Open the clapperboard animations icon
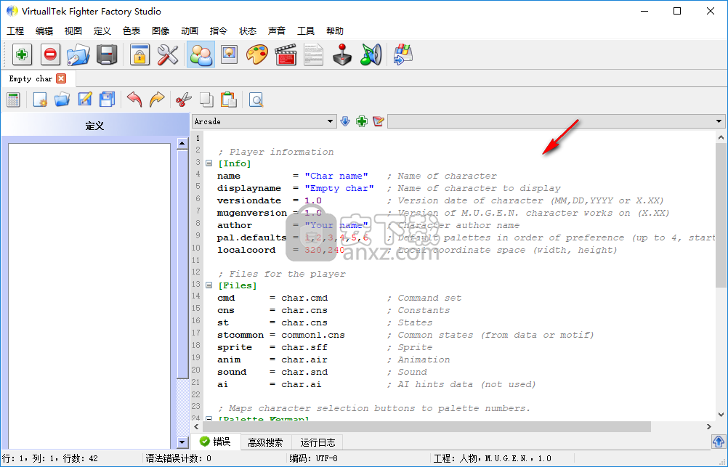Screen dimensions: 728x467 coord(286,54)
